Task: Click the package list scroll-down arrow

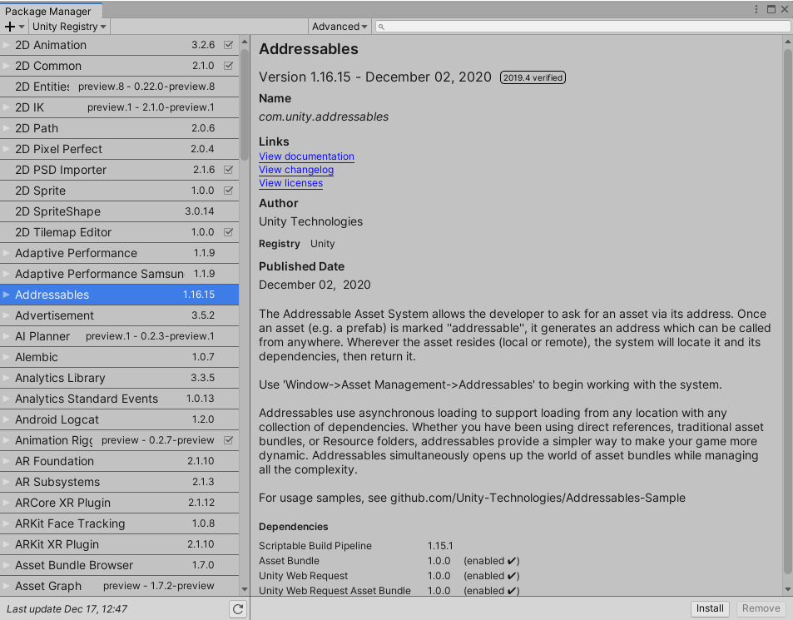Action: [x=244, y=589]
